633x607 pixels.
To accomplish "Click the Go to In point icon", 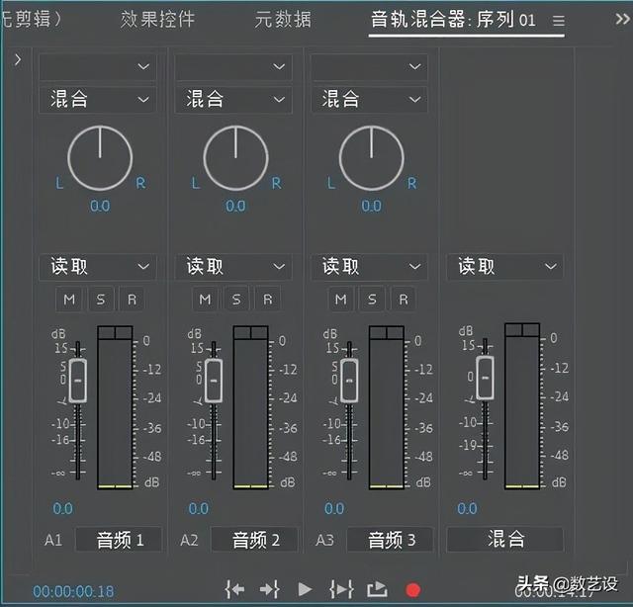I will click(234, 589).
